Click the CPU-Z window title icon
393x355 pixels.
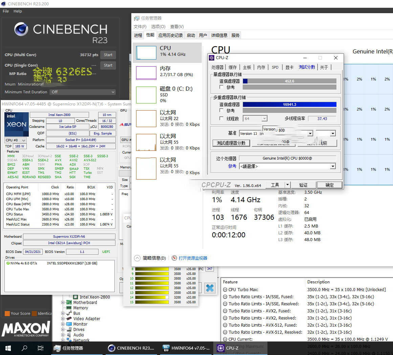tap(212, 58)
